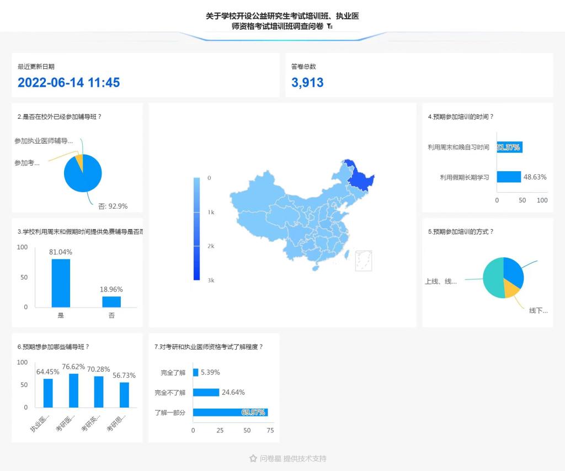Screen dimensions: 565x471
Task: Click the 18.96% bar labeled 否
Action: [111, 301]
